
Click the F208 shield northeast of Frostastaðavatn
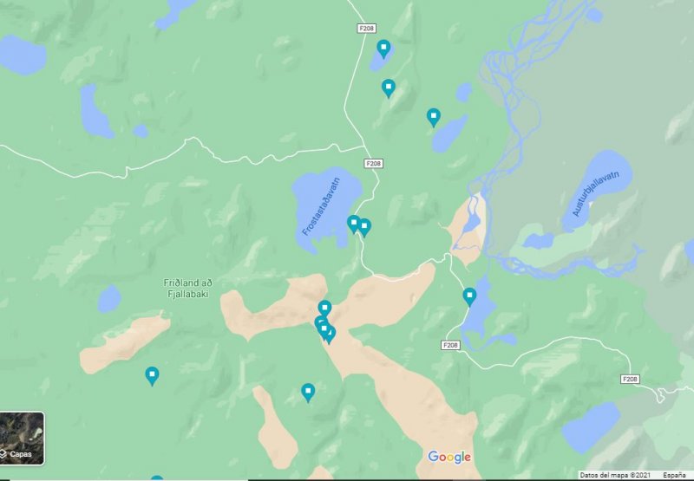(374, 164)
